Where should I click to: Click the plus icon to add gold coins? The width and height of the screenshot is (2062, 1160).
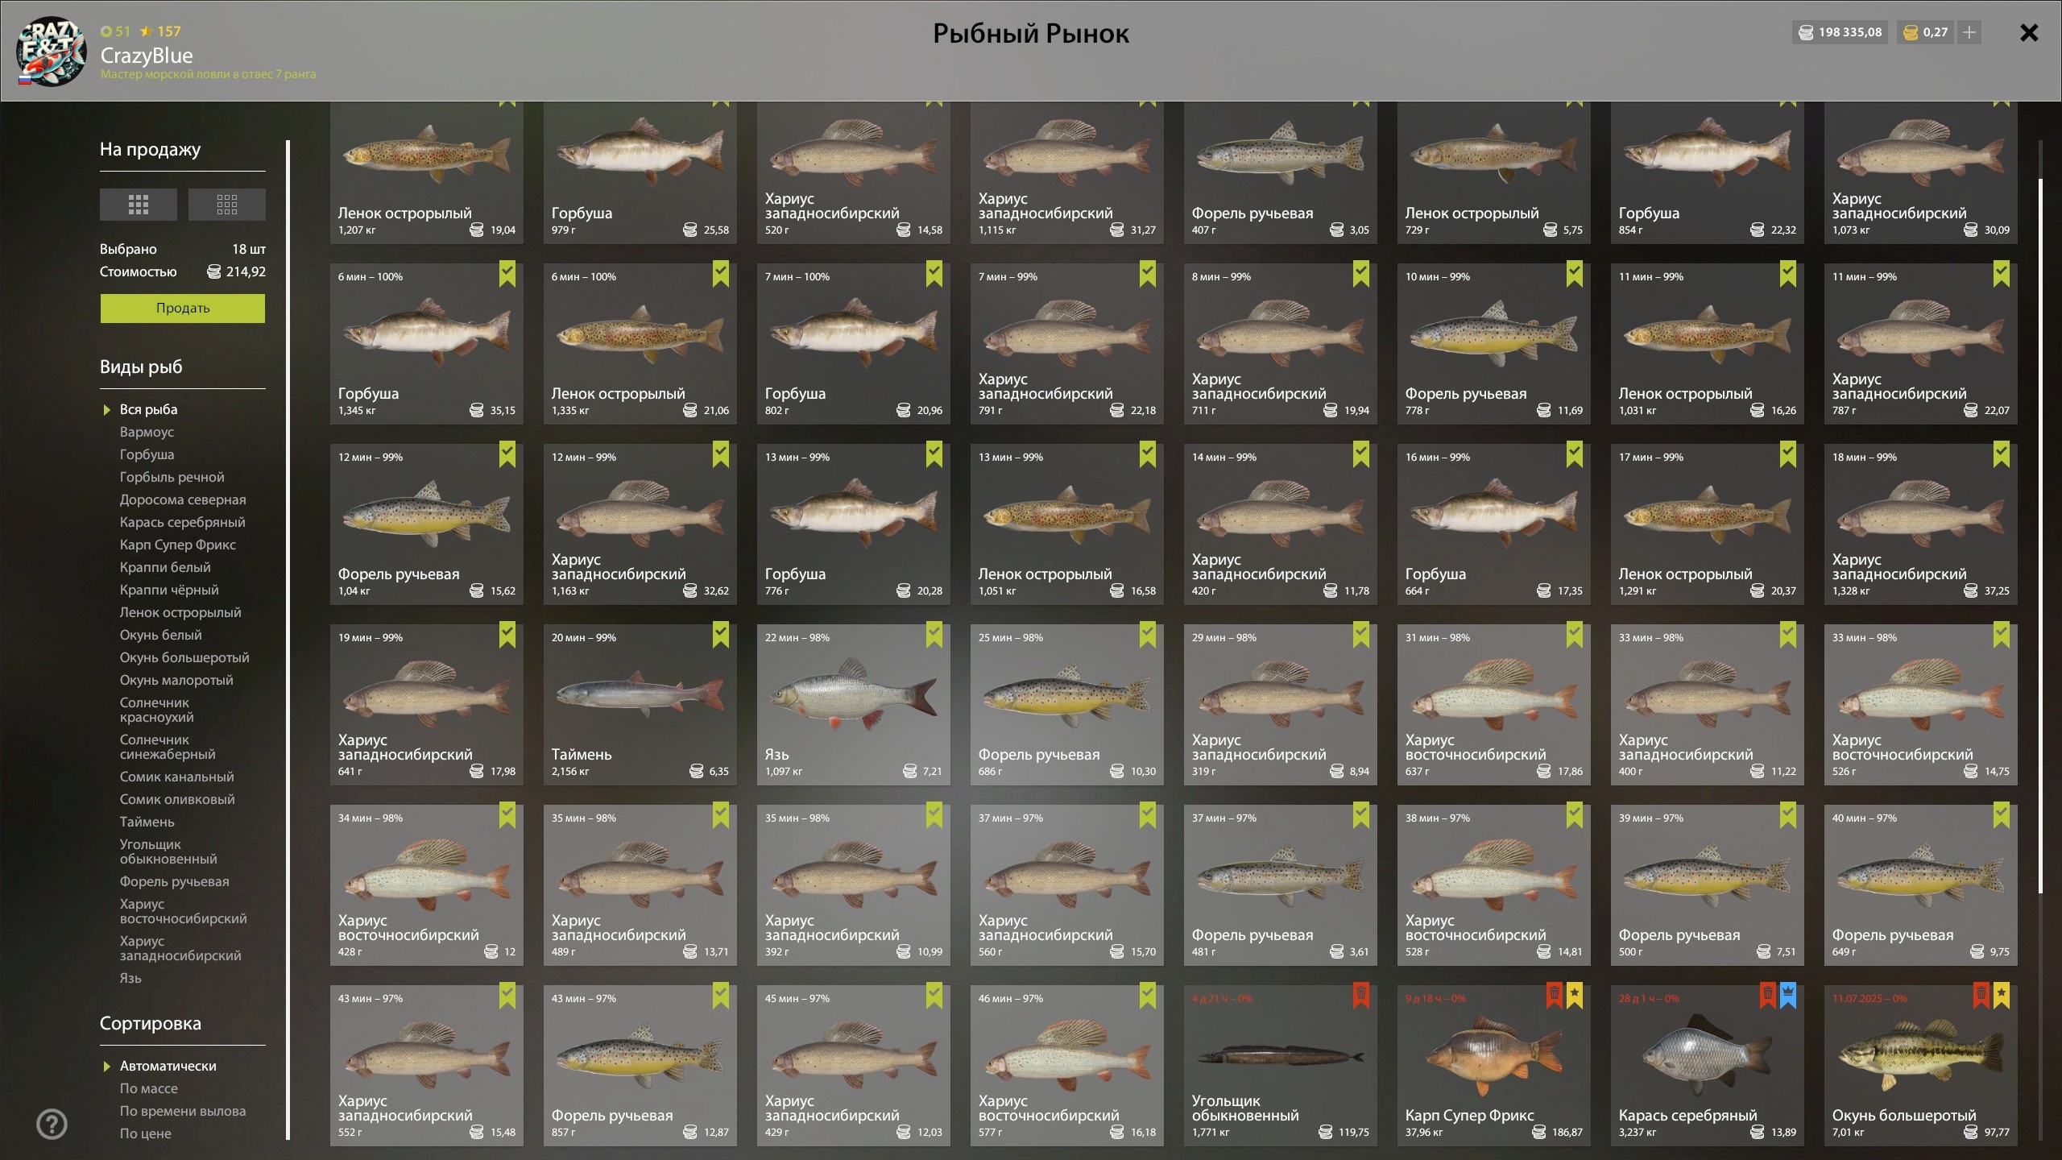[x=1969, y=32]
